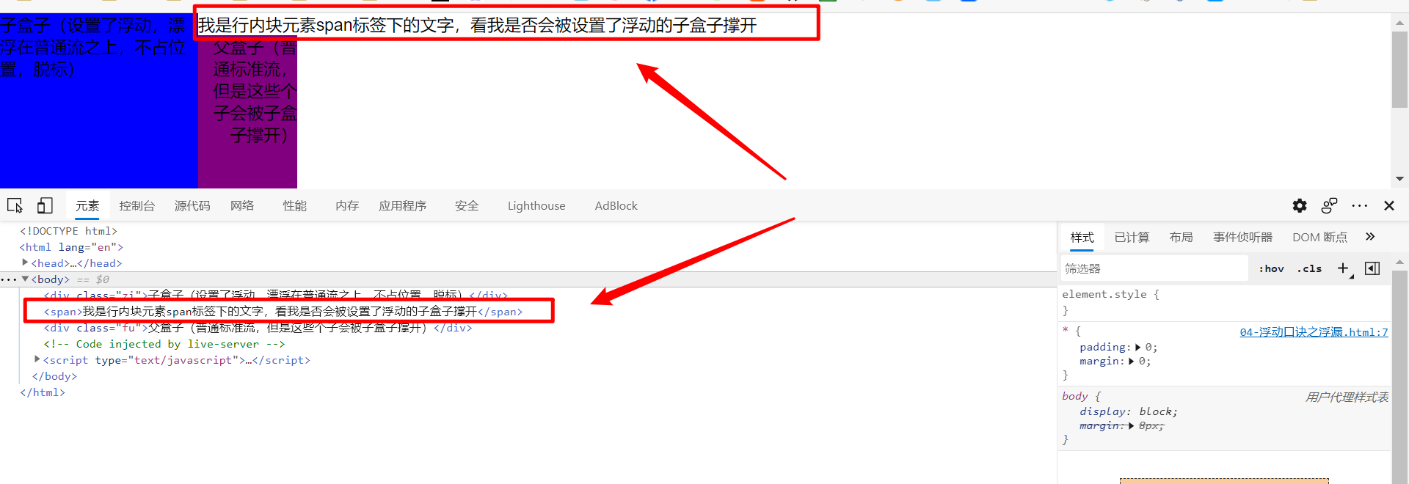Open the 应用程序 tab
1409x484 pixels.
pyautogui.click(x=403, y=206)
